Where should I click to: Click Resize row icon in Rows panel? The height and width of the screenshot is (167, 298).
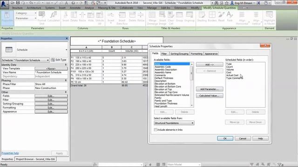pyautogui.click(x=141, y=17)
